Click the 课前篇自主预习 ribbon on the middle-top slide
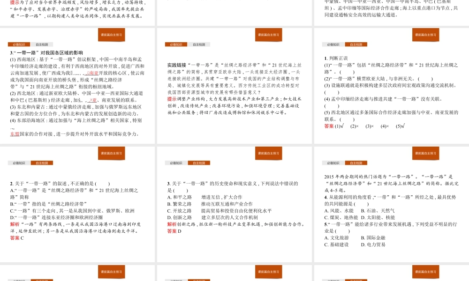Viewport: 469px width, 281px height. click(269, 35)
